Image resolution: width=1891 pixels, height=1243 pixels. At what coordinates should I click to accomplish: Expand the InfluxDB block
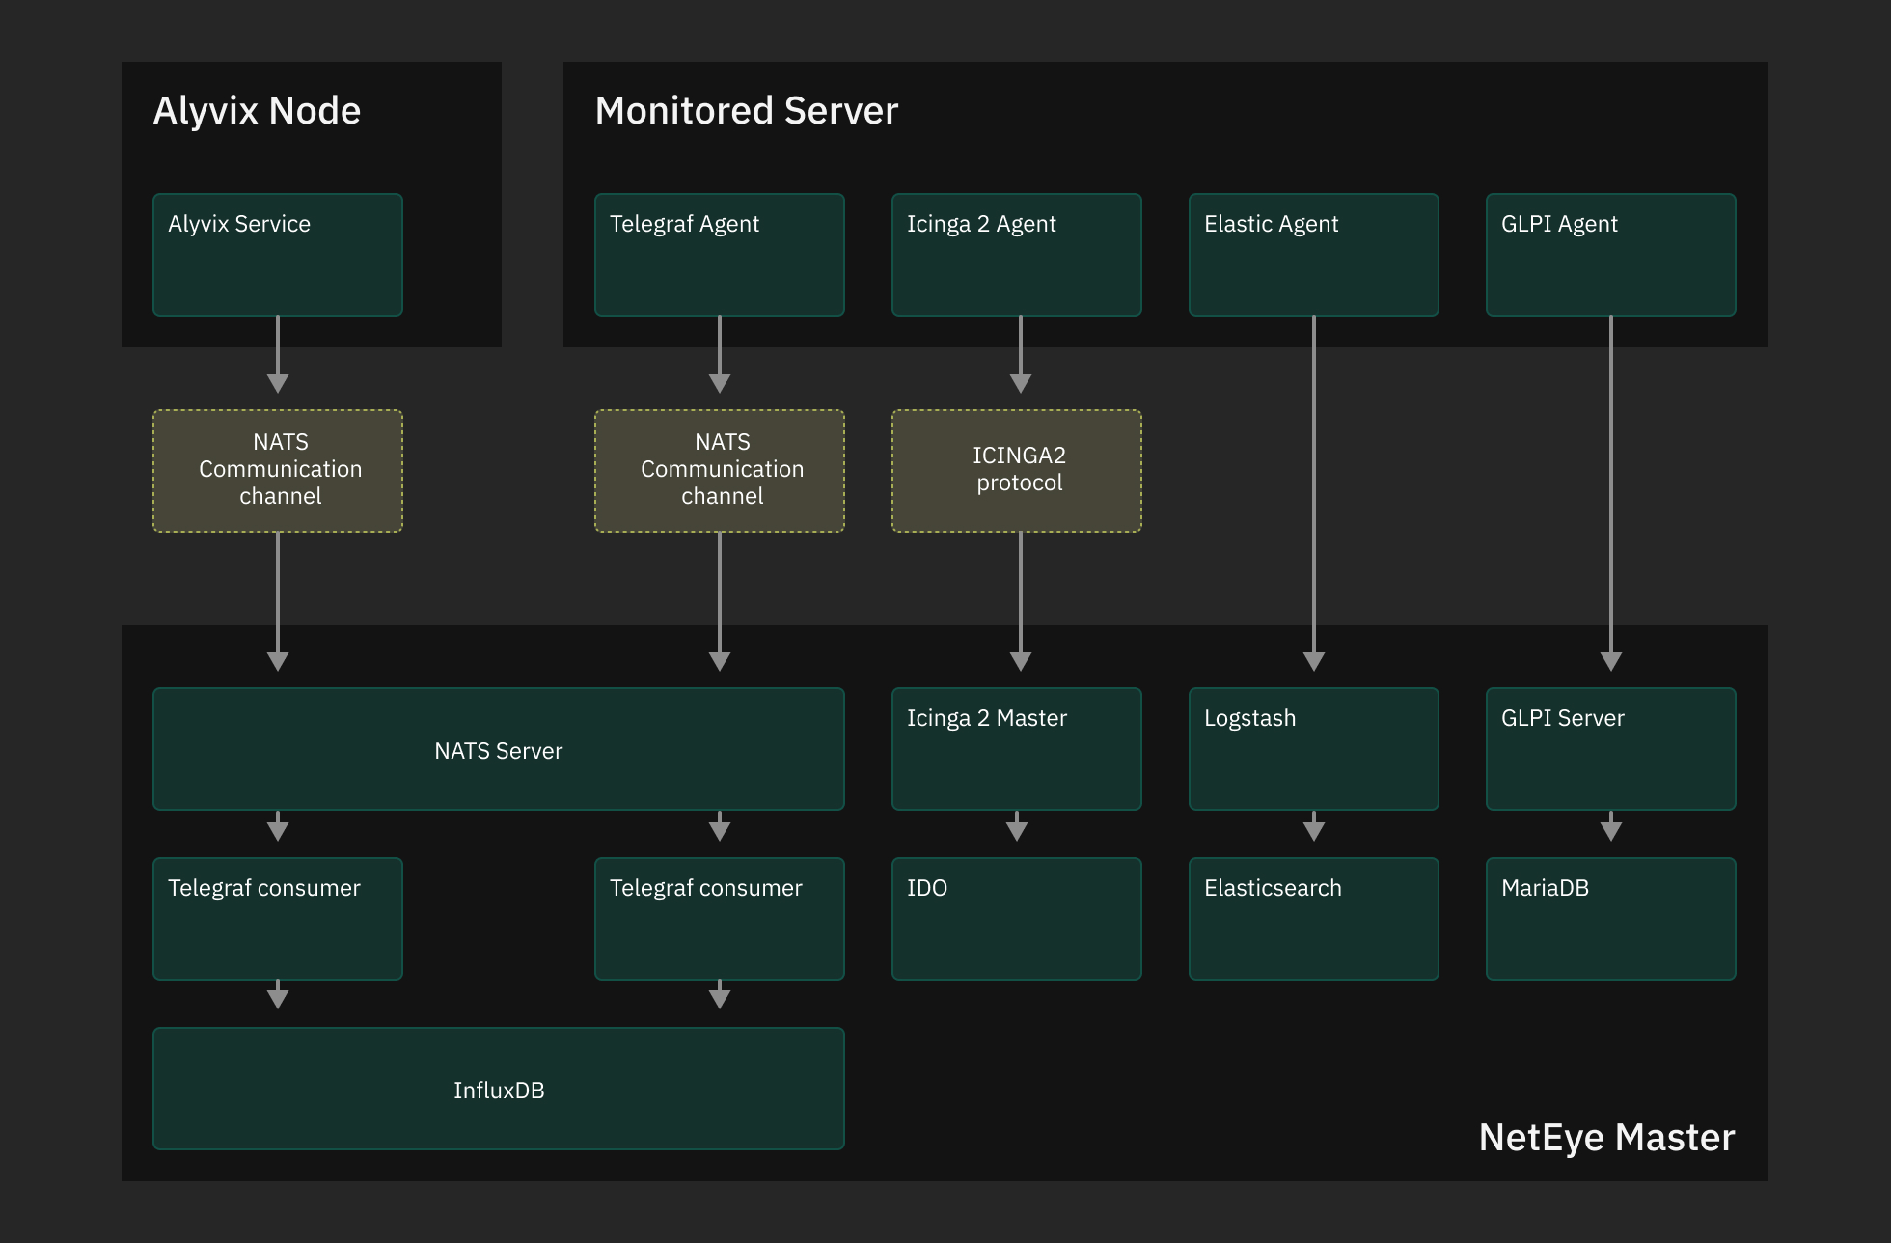pos(498,1089)
